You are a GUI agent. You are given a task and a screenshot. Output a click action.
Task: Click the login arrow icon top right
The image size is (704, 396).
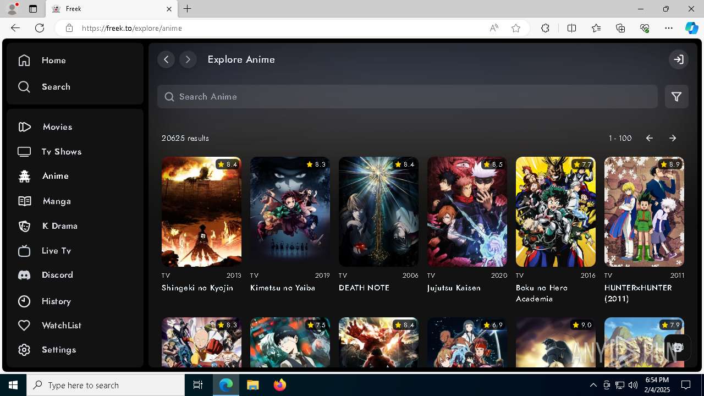(679, 59)
